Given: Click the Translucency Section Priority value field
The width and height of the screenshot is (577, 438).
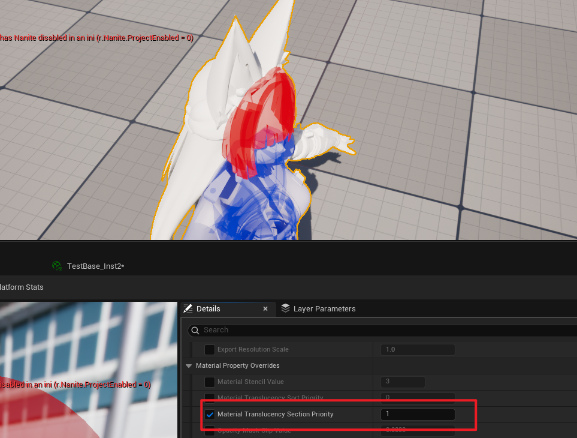Looking at the screenshot, I should coord(417,414).
